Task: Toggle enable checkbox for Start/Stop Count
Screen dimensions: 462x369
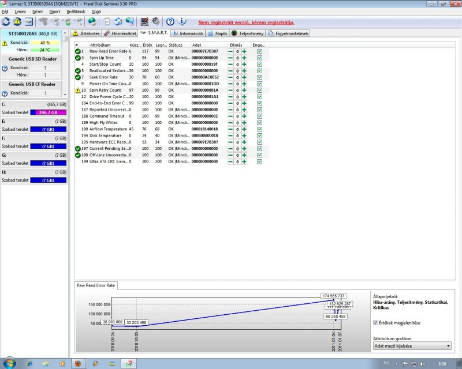Action: (259, 64)
